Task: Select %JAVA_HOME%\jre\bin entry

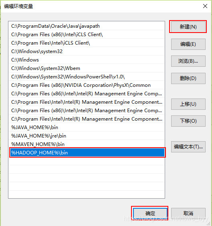Action: (87, 136)
